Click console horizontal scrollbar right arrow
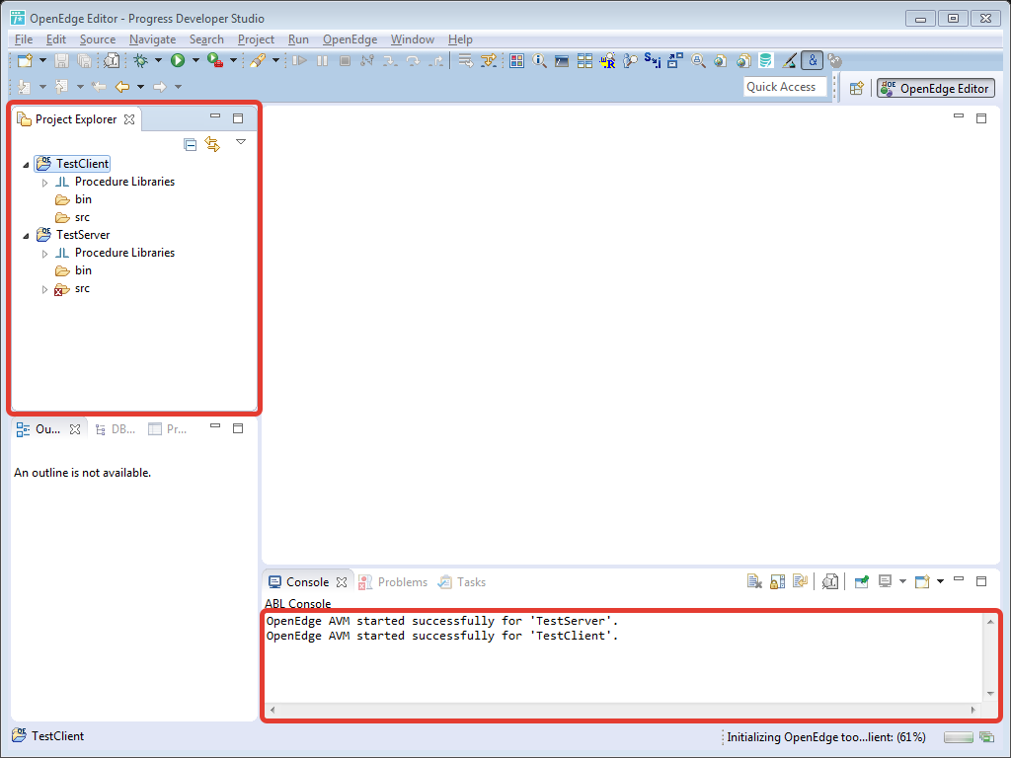The image size is (1011, 758). pyautogui.click(x=972, y=710)
